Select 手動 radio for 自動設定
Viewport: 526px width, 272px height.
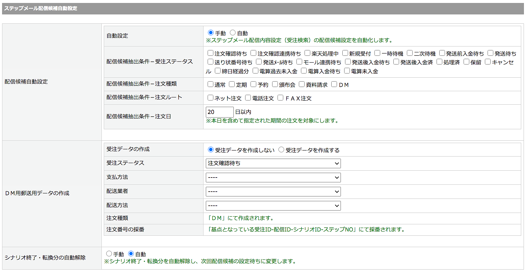[x=211, y=33]
